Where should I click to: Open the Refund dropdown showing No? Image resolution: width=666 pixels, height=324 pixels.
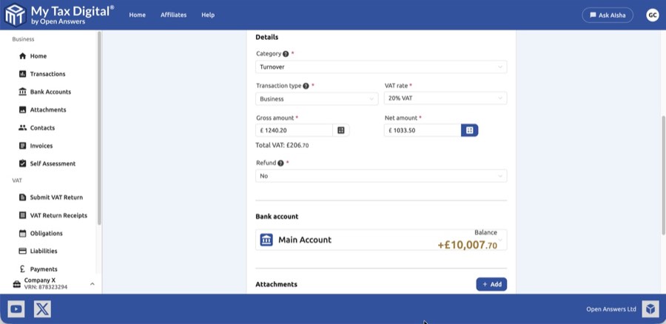click(x=381, y=176)
